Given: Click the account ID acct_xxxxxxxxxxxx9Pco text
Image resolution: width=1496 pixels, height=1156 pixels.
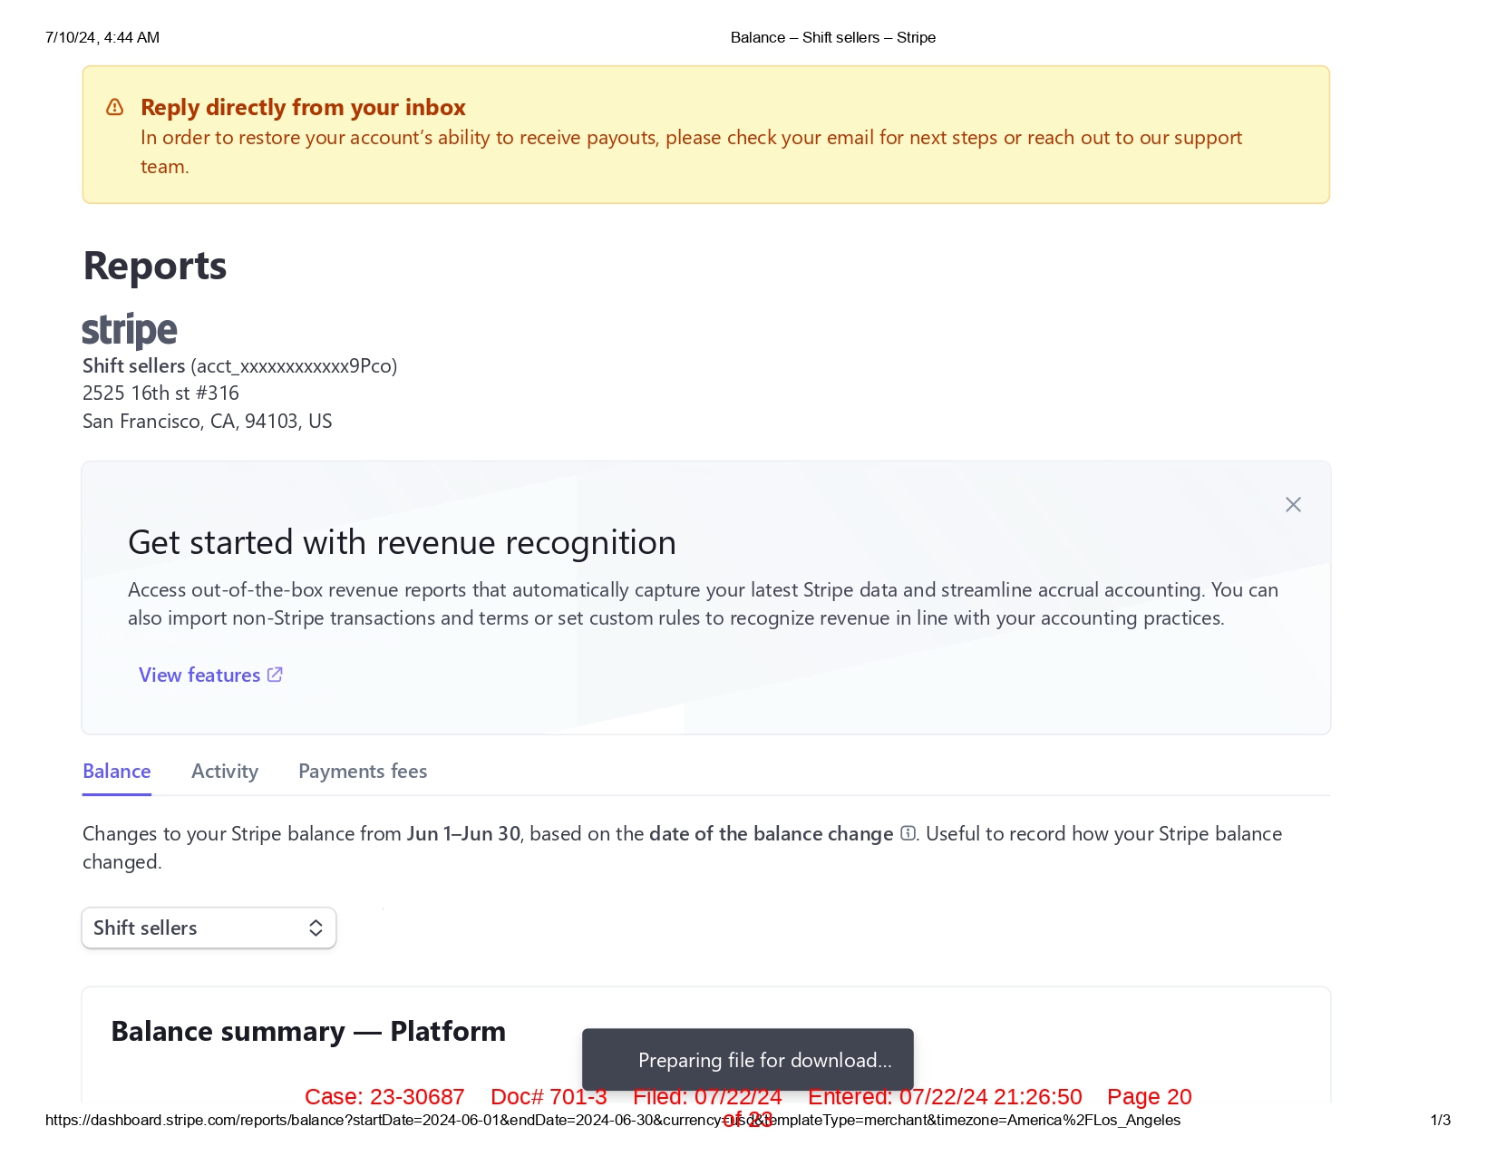Looking at the screenshot, I should 294,366.
